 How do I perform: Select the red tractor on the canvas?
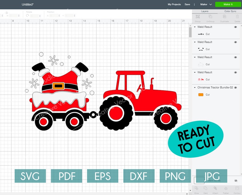click(x=141, y=100)
